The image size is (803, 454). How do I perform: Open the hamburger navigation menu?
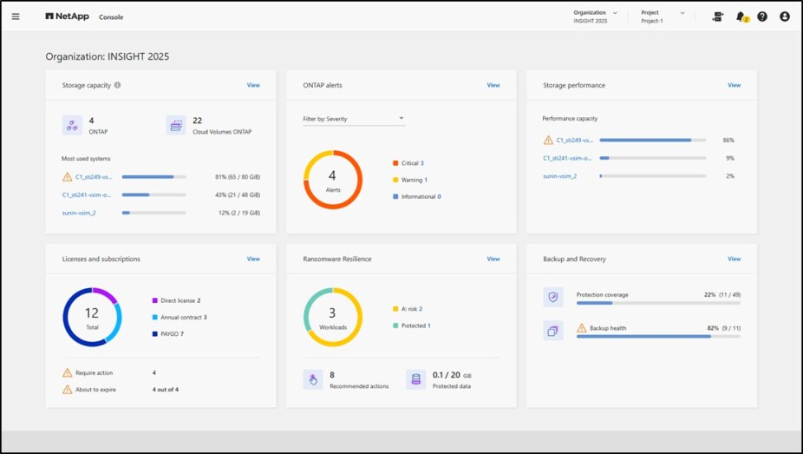[x=16, y=16]
